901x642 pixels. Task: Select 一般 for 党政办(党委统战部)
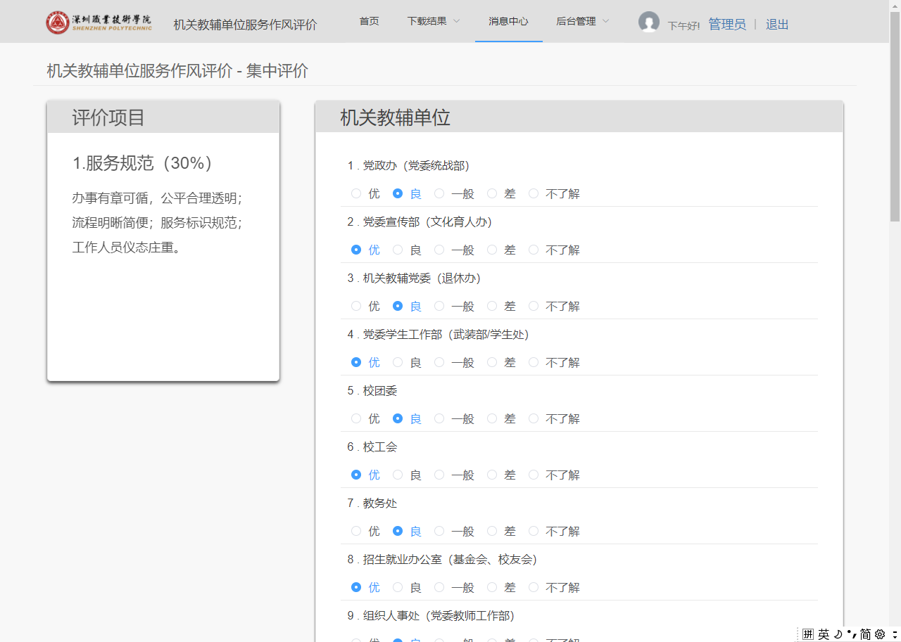tap(439, 193)
